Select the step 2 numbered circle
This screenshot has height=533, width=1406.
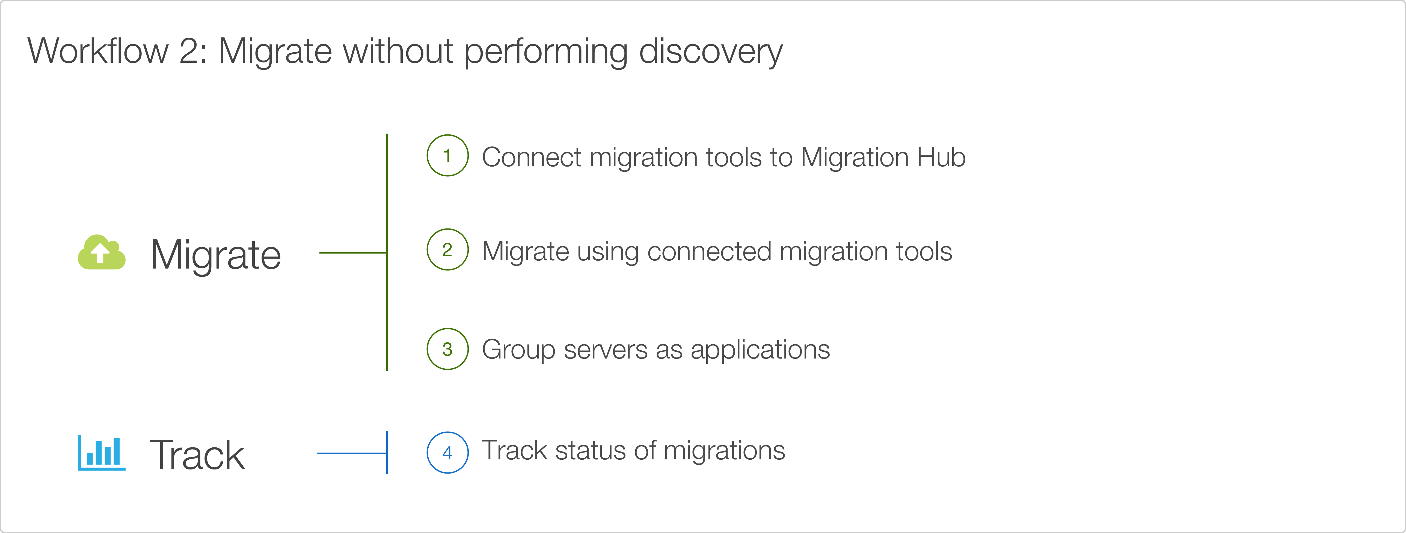pos(447,250)
